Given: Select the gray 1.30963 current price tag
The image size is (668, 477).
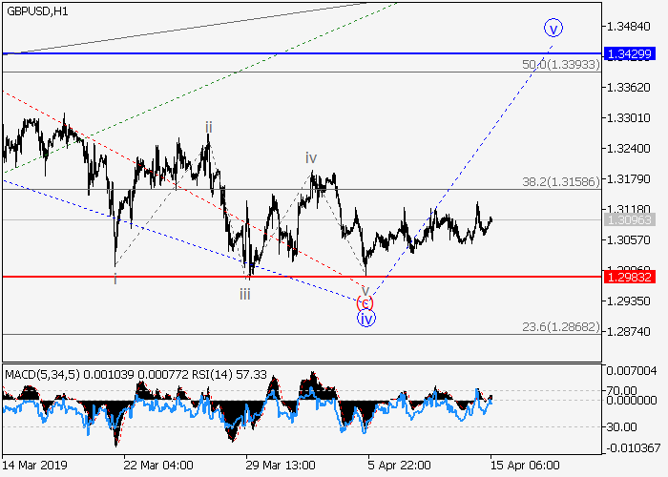Looking at the screenshot, I should [x=632, y=219].
